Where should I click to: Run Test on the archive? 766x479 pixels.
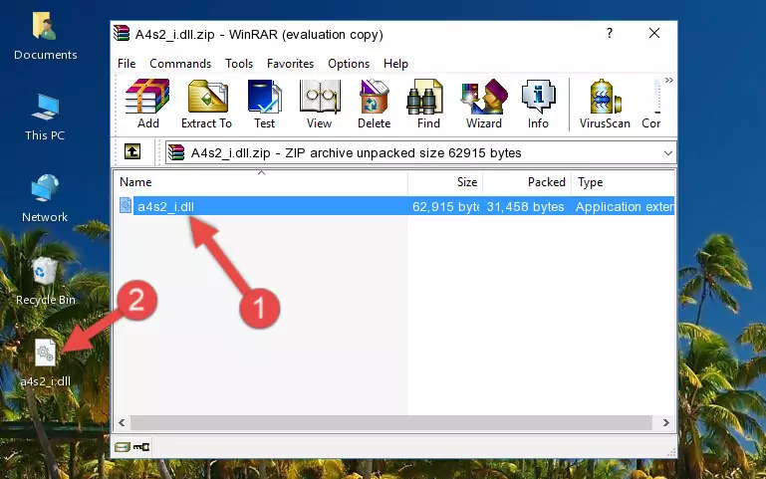point(264,104)
